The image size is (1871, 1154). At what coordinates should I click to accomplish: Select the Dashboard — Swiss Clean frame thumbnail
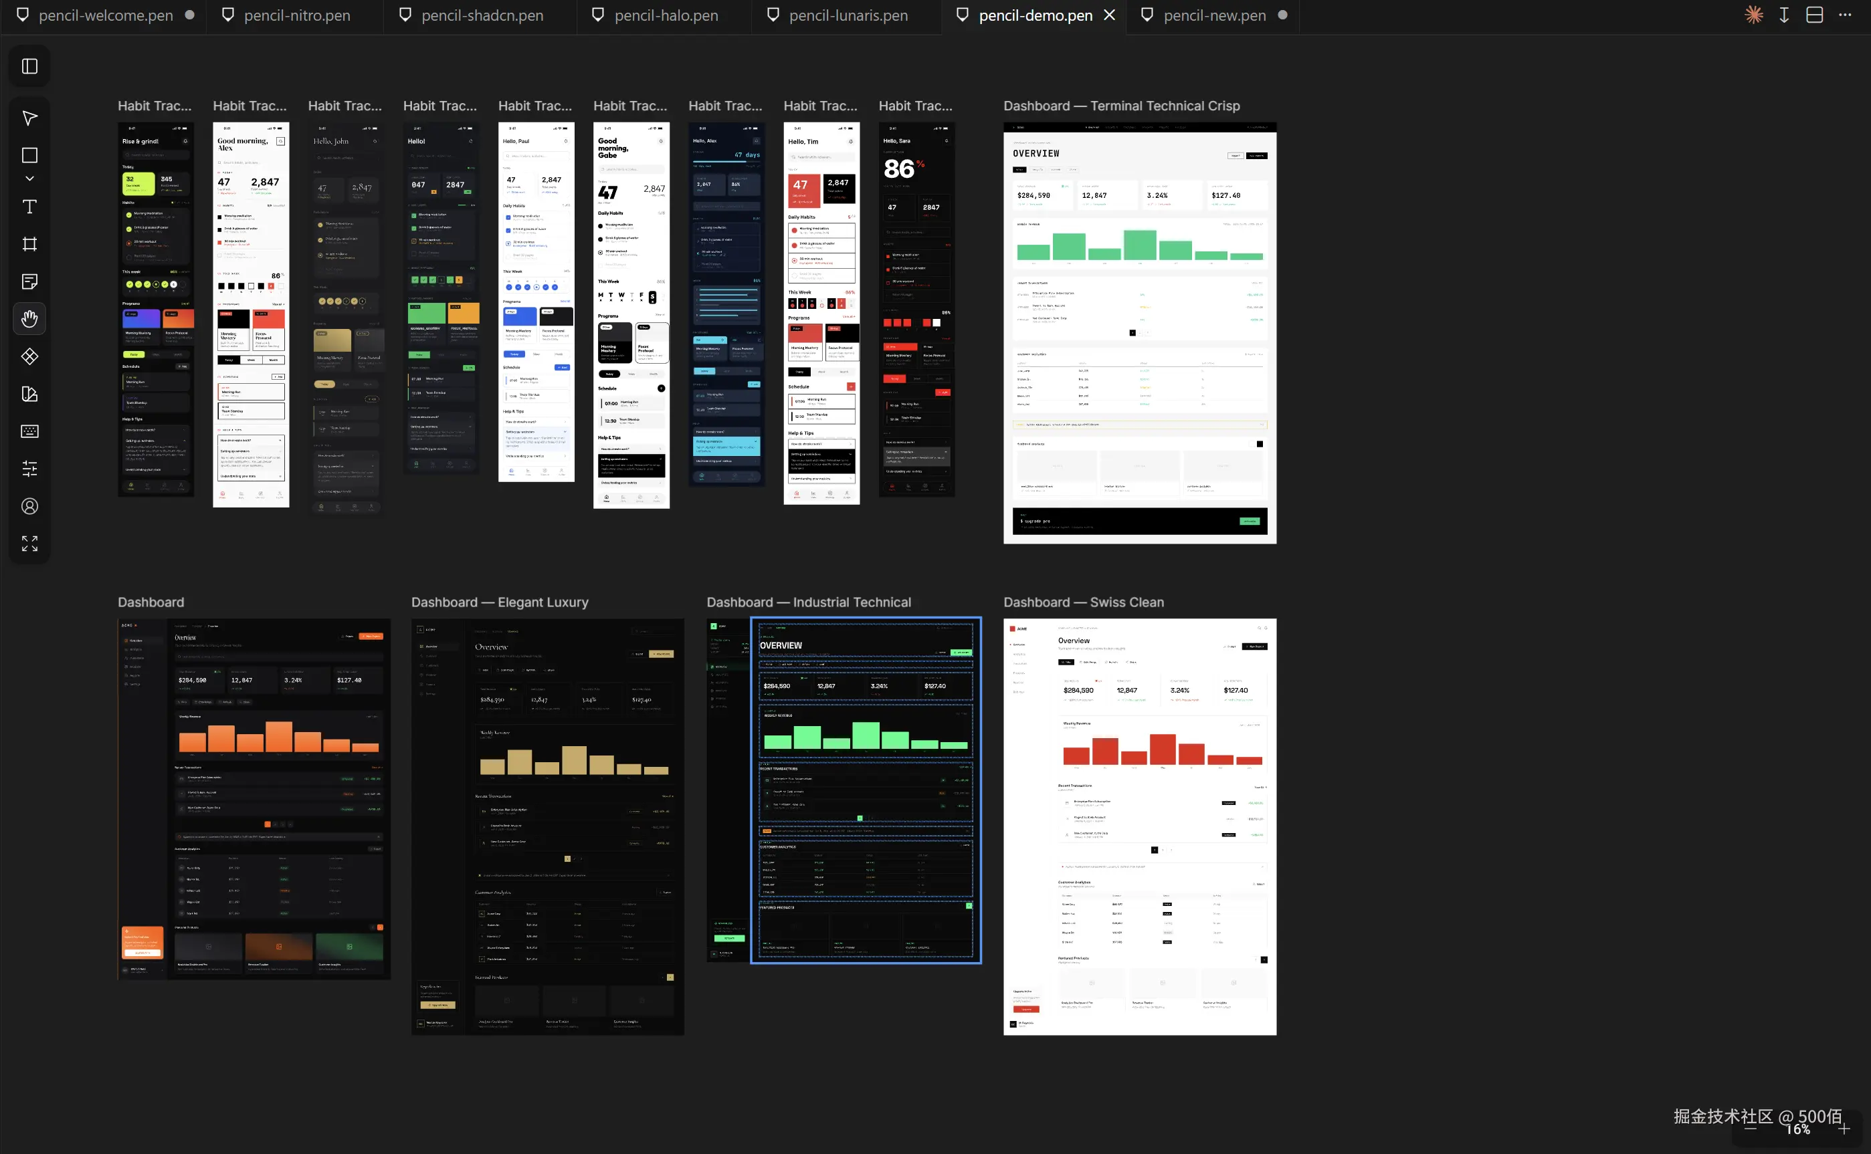pos(1139,826)
